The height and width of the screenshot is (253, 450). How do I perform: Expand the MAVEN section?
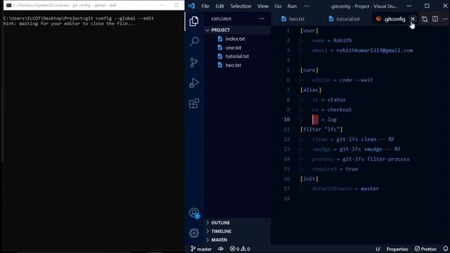click(x=219, y=240)
